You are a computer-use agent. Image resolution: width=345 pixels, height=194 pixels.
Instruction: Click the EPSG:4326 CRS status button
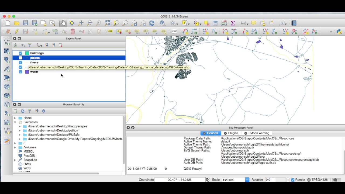318,180
